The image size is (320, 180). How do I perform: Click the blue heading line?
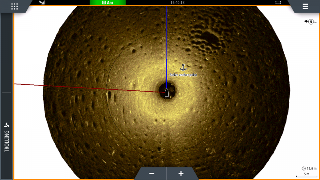pos(166,40)
